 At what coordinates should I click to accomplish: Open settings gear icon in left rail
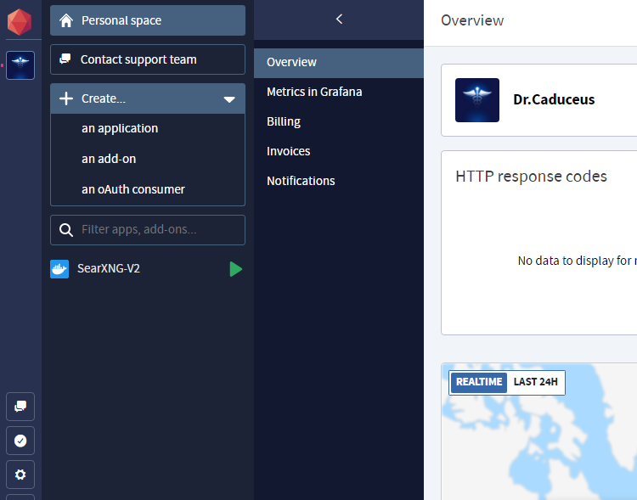20,475
